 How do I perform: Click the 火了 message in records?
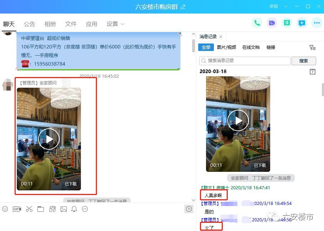point(209,228)
